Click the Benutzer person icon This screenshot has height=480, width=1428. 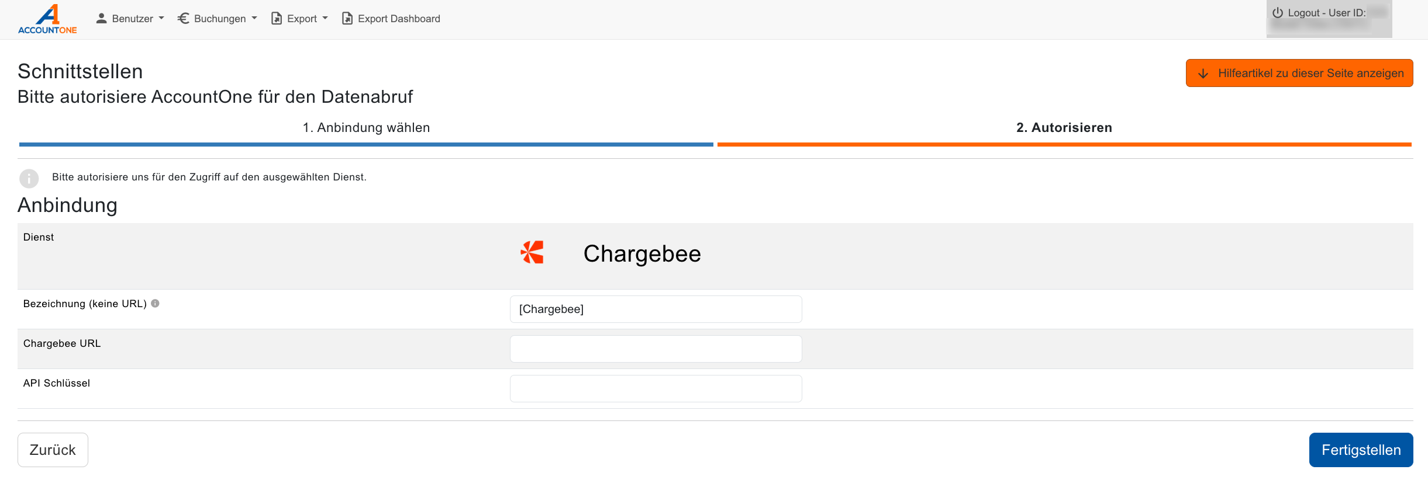101,19
